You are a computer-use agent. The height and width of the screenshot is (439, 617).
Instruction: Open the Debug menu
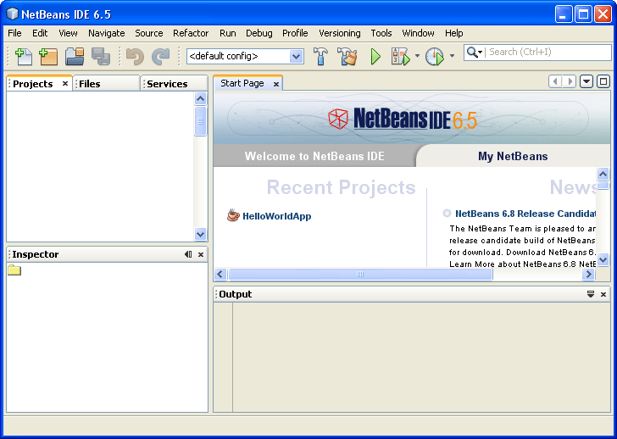(259, 33)
